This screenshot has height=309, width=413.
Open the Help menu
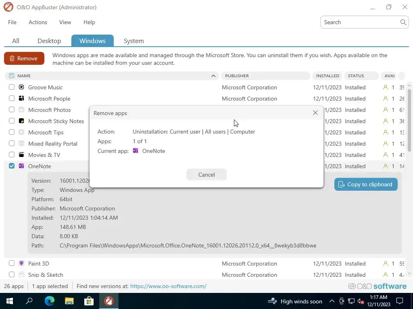pos(89,23)
